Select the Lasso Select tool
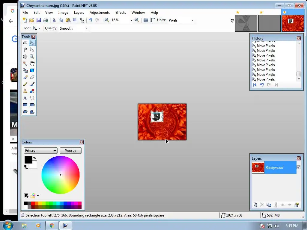 25,50
